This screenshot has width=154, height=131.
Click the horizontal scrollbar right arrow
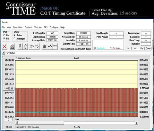[x=137, y=123]
